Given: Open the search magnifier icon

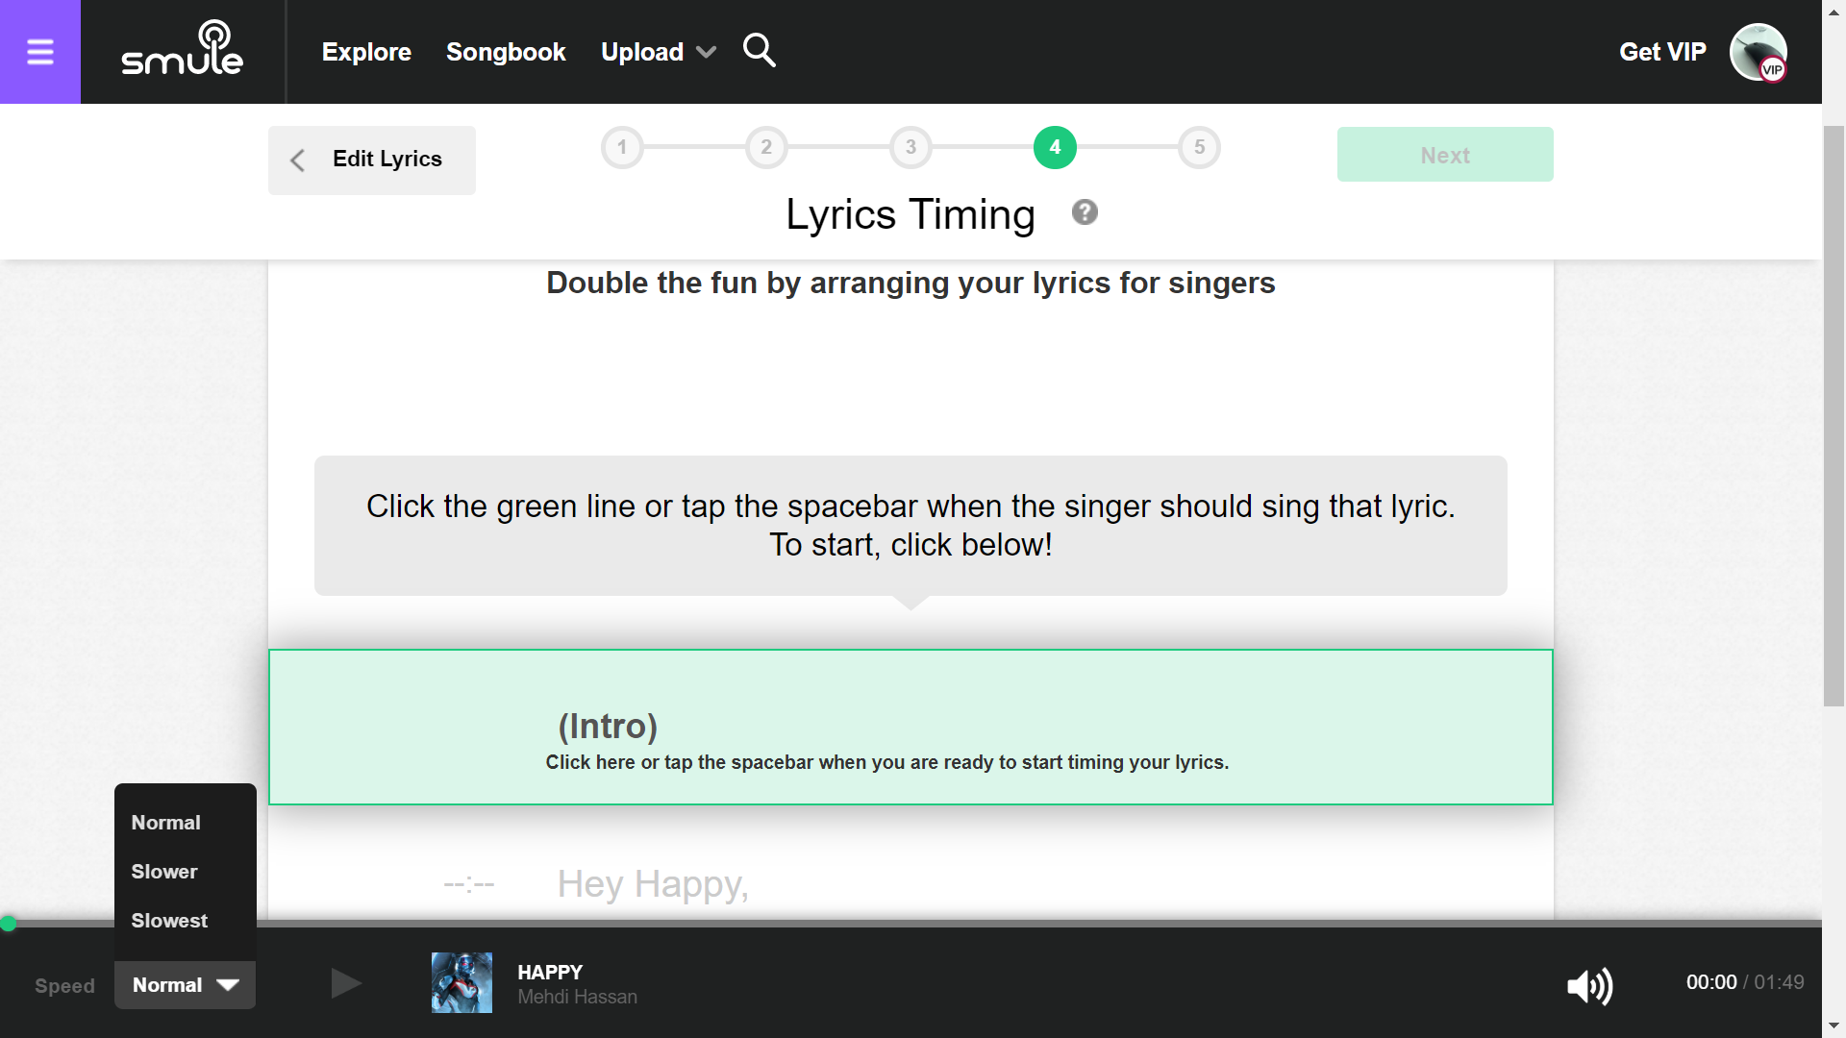Looking at the screenshot, I should (759, 50).
